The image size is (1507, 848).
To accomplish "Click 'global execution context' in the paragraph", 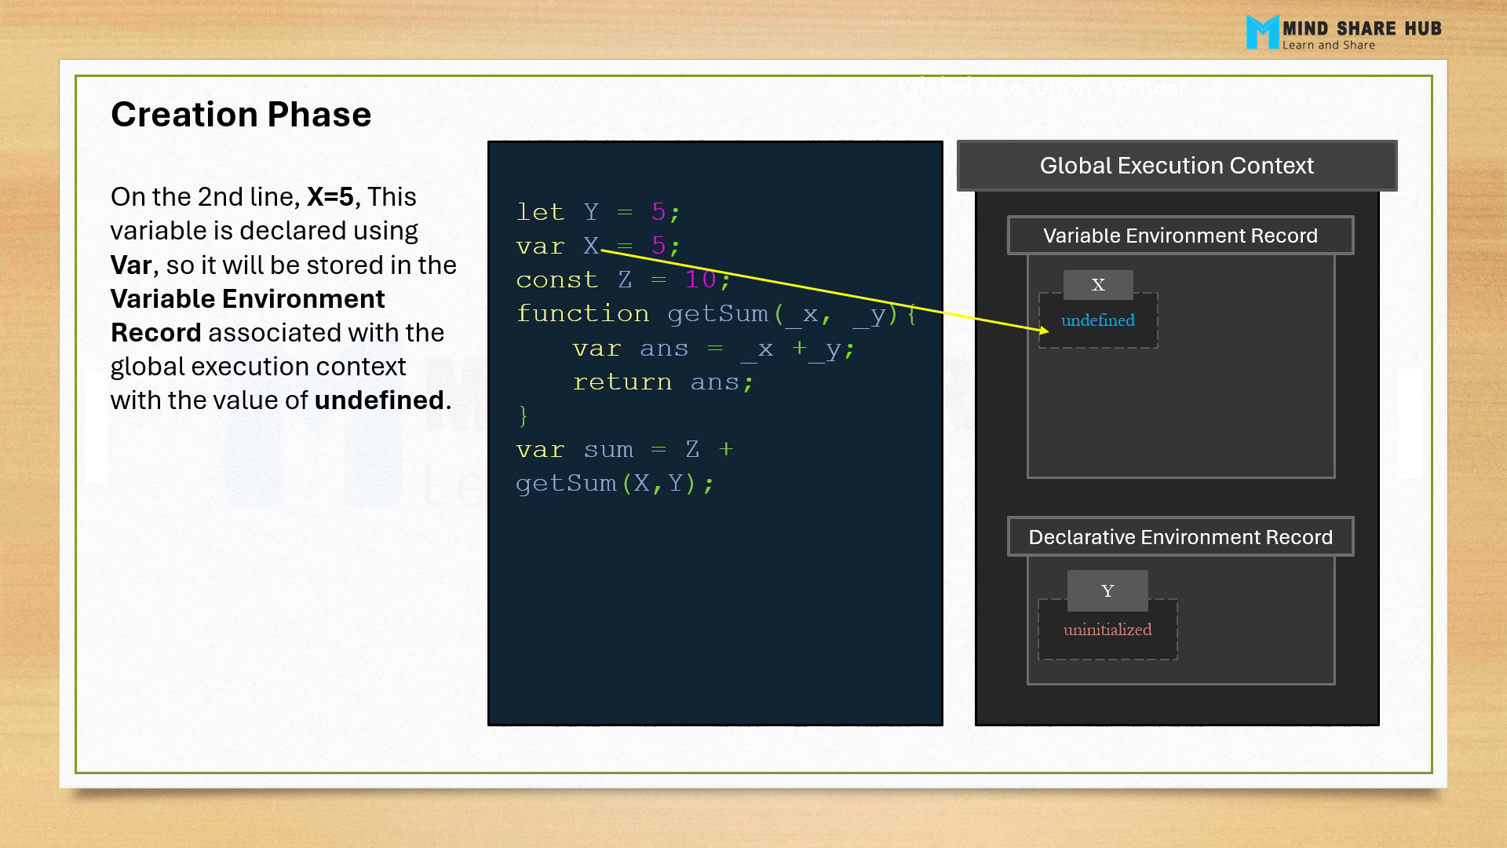I will click(258, 367).
